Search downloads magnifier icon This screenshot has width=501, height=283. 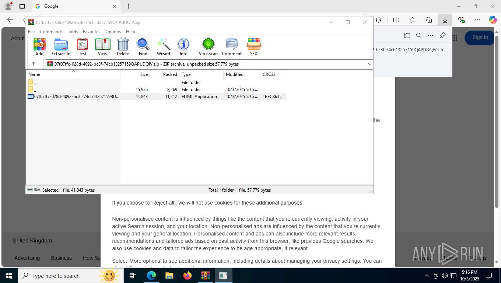tap(419, 35)
